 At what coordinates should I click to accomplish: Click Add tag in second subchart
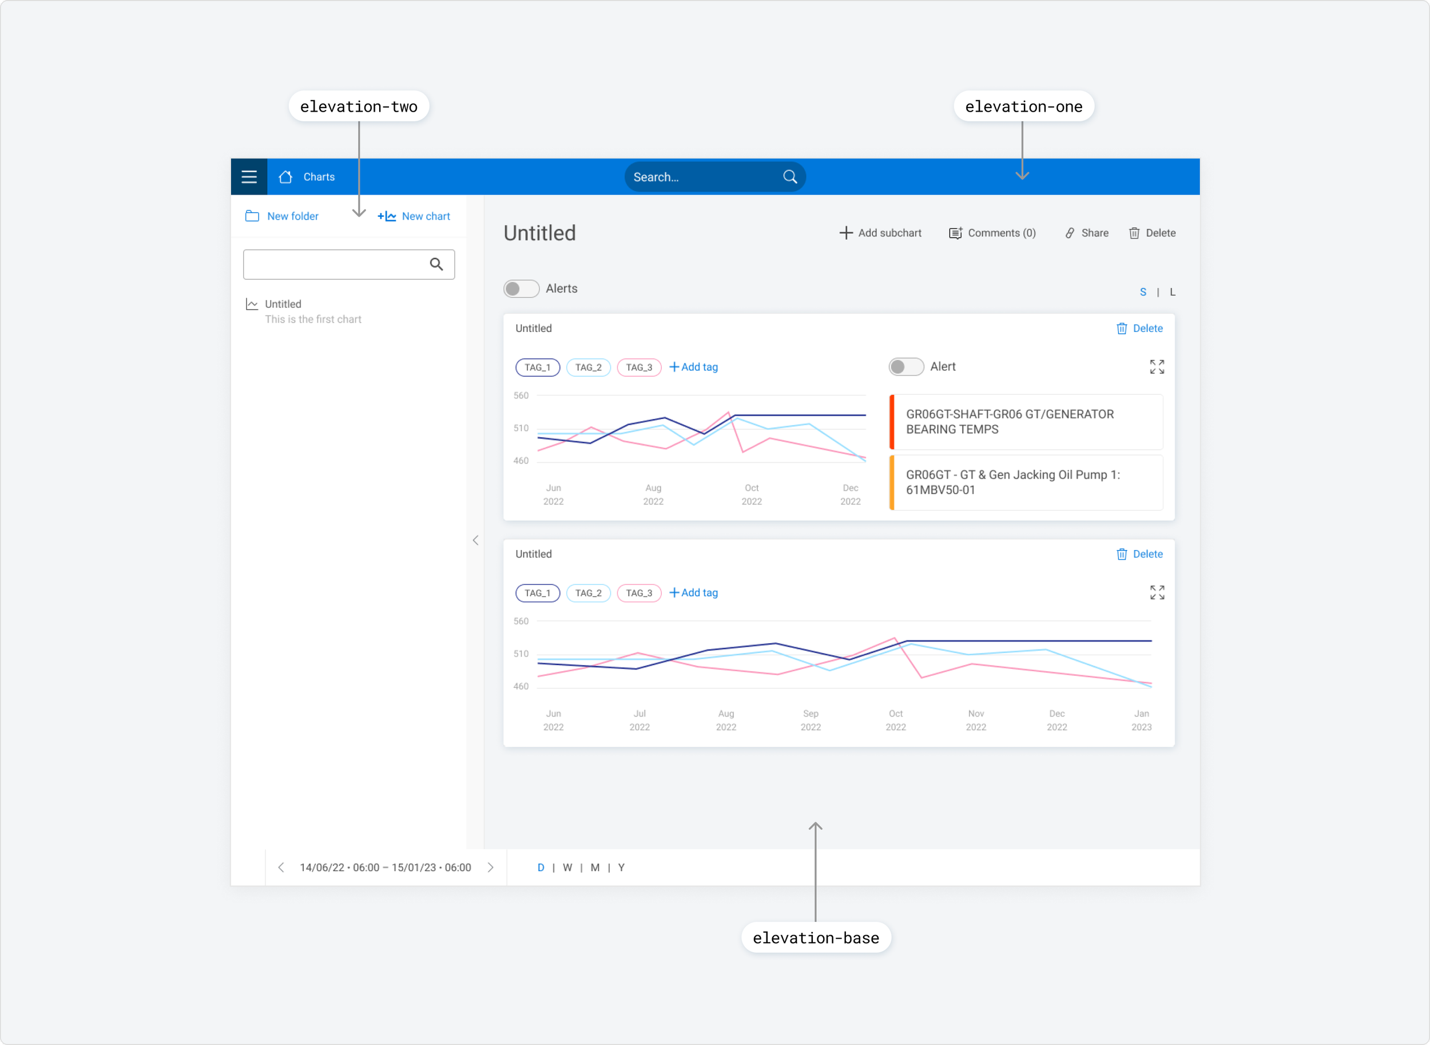point(693,593)
